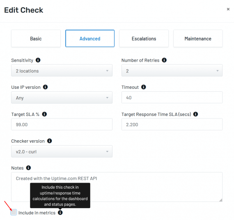The image size is (234, 220).
Task: Open the Sensitivity dropdown showing 2 locations
Action: [62, 70]
